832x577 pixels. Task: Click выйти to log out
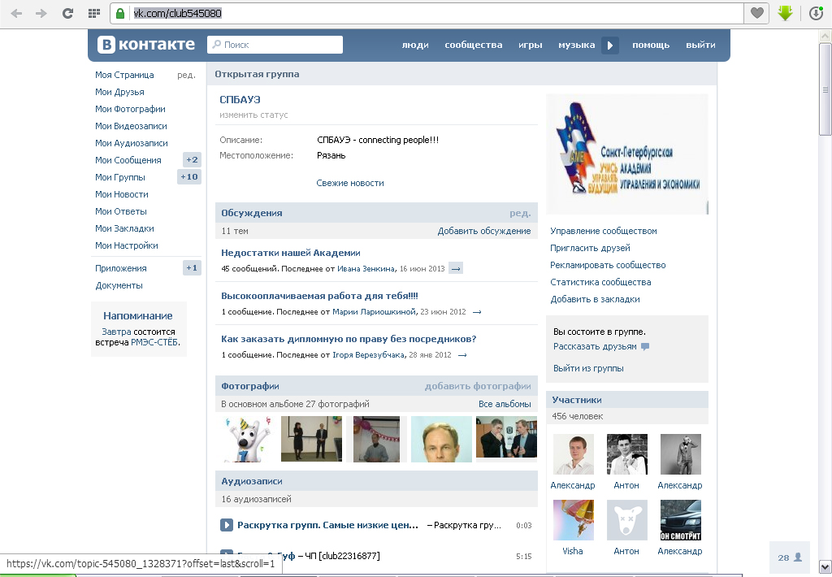coord(700,46)
